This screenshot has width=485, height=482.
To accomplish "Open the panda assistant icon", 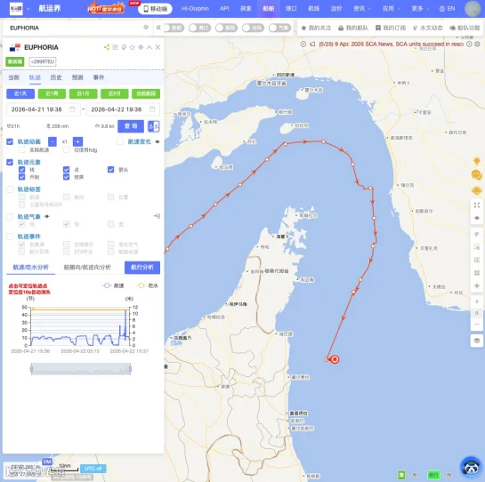I will (x=471, y=467).
